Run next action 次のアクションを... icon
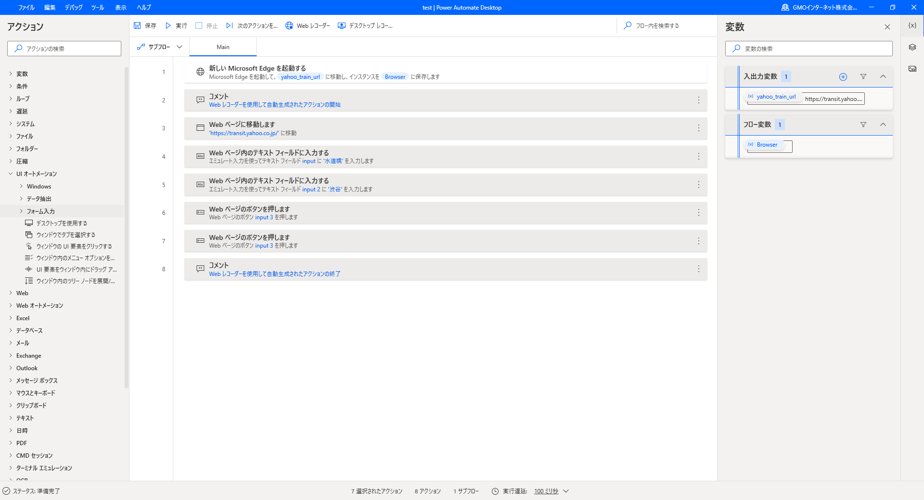The image size is (924, 500). point(230,25)
